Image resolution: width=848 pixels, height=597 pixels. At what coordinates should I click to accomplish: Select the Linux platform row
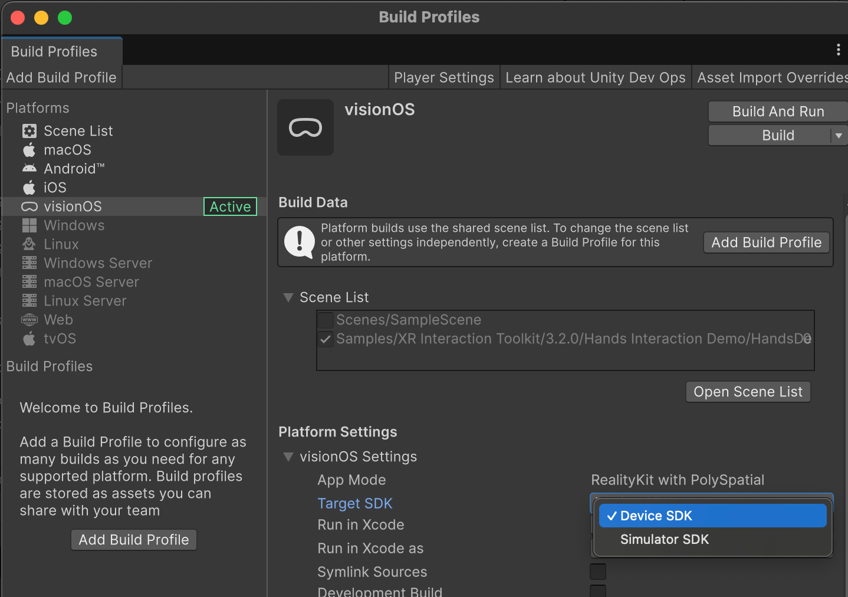[134, 244]
